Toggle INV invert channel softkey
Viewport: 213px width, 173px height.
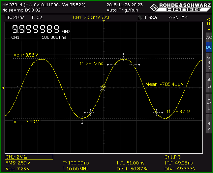(209, 124)
